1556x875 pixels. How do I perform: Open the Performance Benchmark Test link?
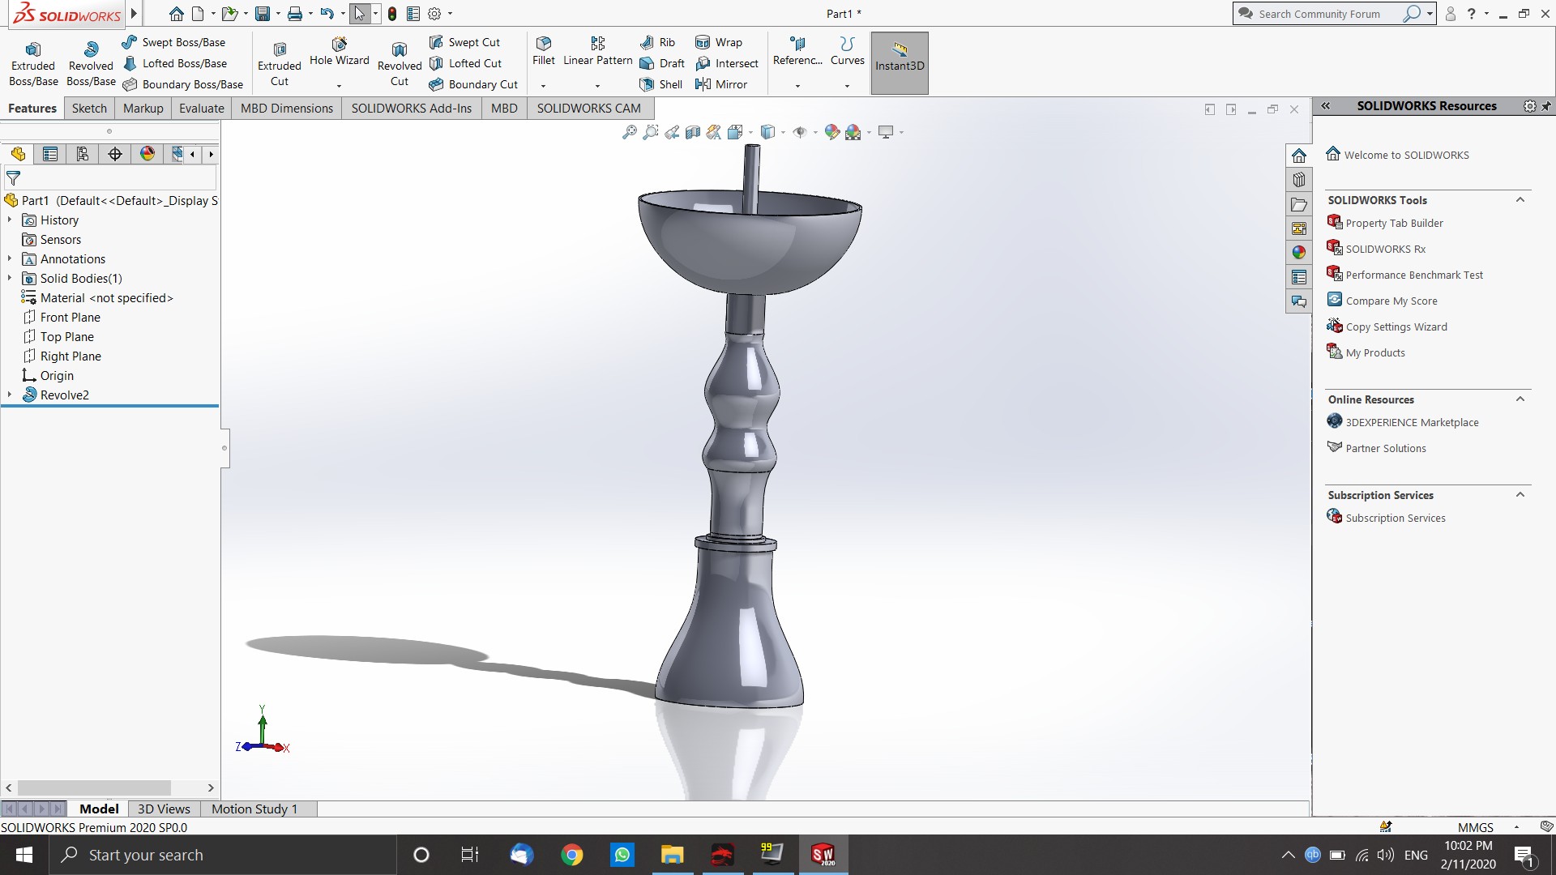pyautogui.click(x=1413, y=275)
